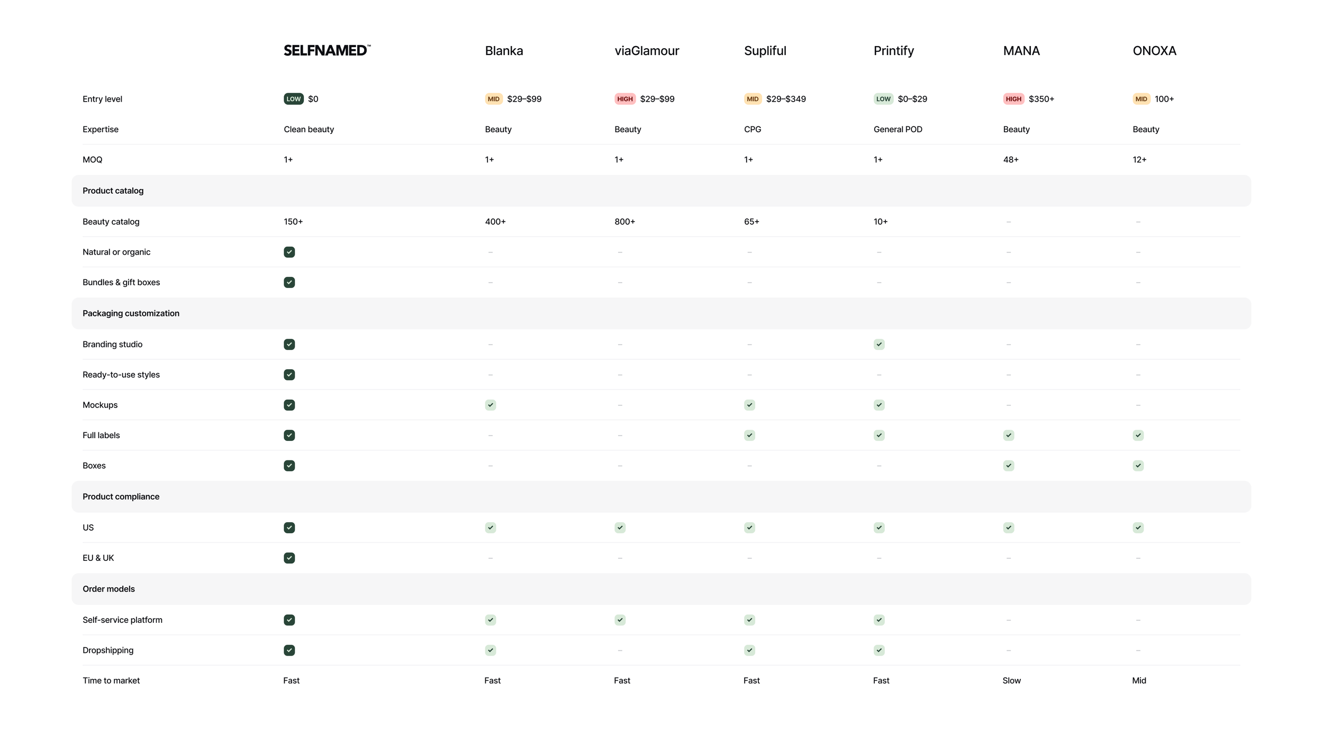Screen dimensions: 1323x744
Task: Click SELFNAMED's Natural or organic checkmark
Action: coord(289,252)
